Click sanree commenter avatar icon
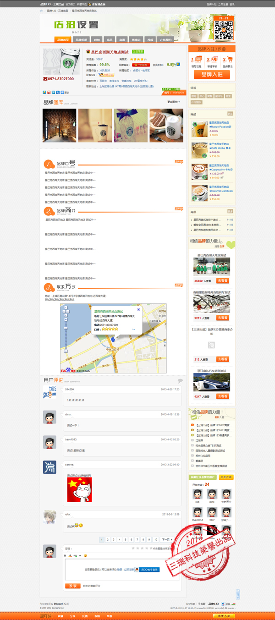This screenshot has height=620, width=275. point(49,467)
